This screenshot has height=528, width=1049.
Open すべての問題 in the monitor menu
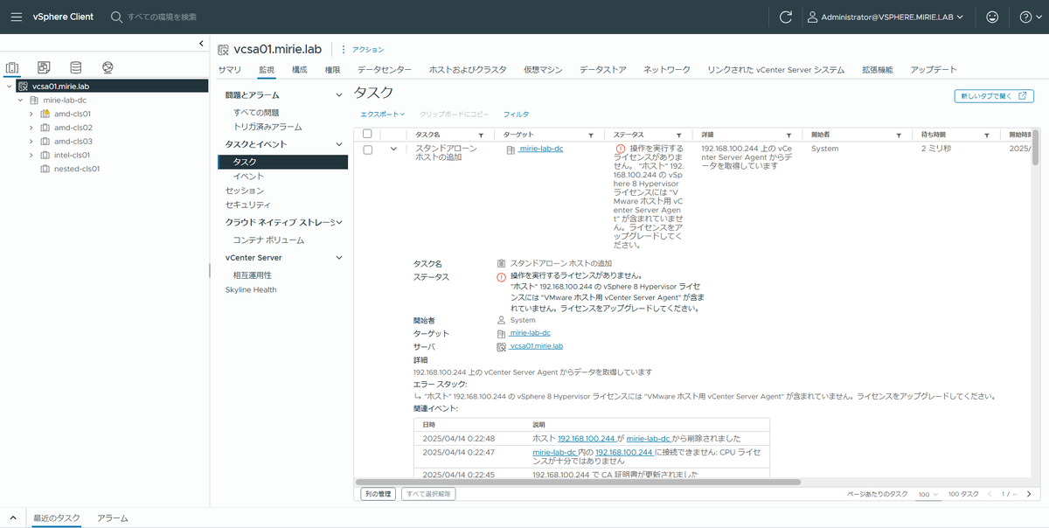[x=256, y=113]
